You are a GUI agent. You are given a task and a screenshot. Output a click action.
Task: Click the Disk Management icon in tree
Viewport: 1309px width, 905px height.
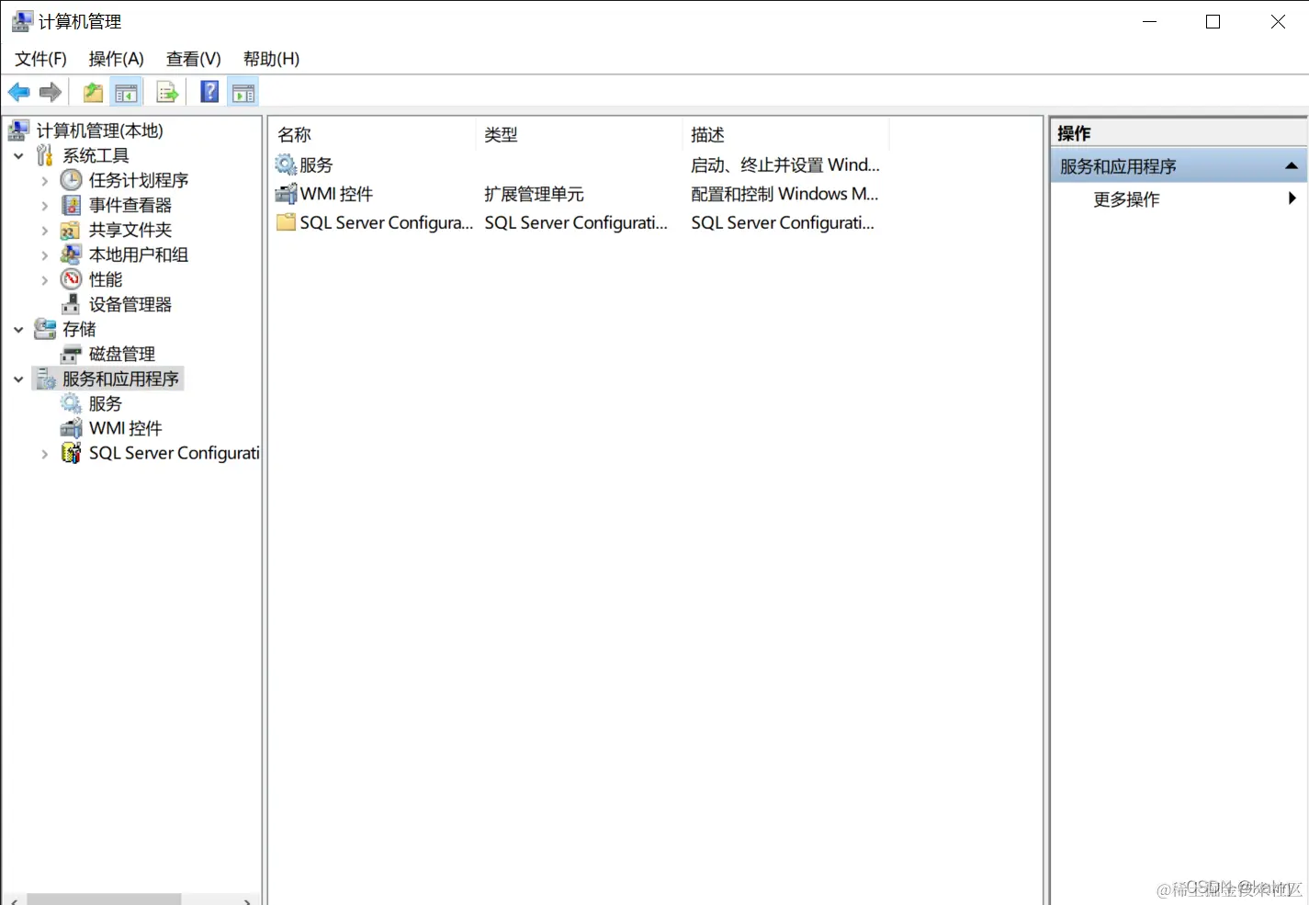click(71, 354)
